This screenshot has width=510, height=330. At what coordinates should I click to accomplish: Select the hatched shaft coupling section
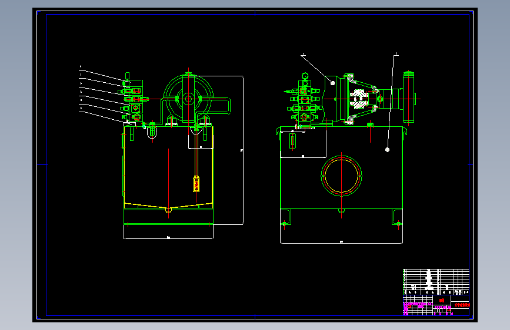[x=359, y=99]
